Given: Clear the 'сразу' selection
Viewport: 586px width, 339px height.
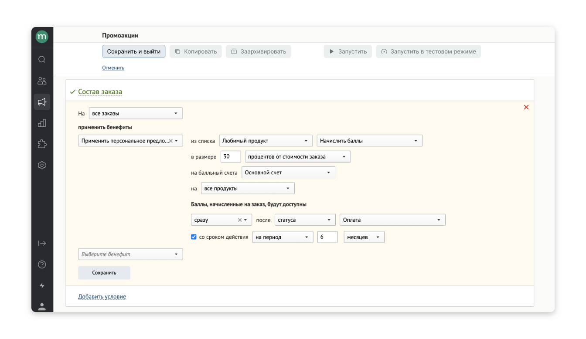Looking at the screenshot, I should point(239,220).
